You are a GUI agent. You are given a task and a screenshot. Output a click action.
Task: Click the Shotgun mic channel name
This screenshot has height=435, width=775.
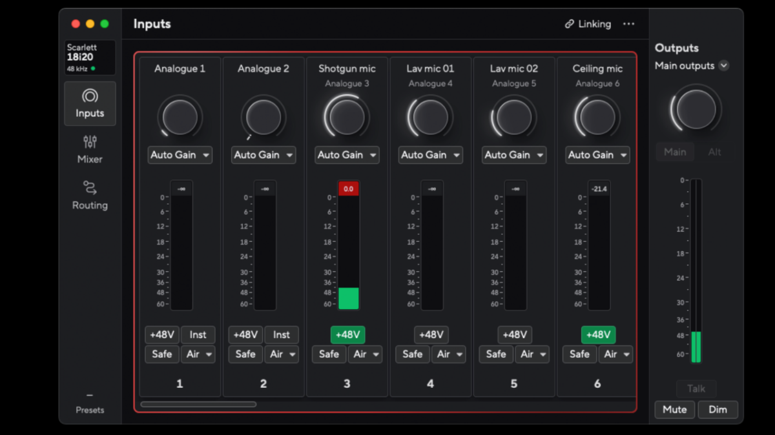pyautogui.click(x=347, y=68)
